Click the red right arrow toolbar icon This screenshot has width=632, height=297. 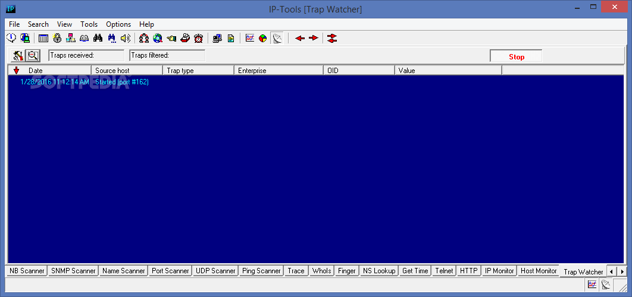tap(314, 38)
